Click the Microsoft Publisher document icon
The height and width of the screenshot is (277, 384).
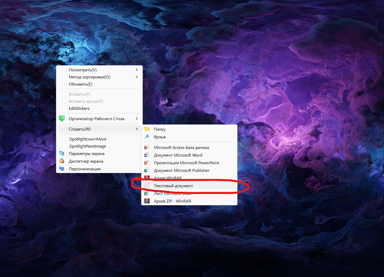click(147, 170)
